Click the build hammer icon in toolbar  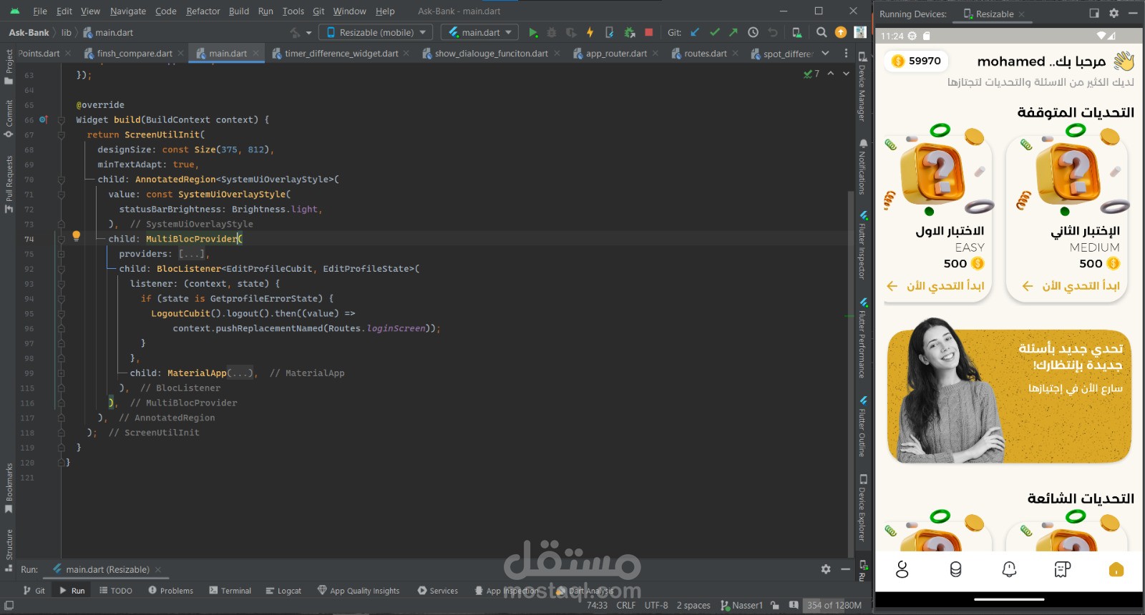click(296, 32)
